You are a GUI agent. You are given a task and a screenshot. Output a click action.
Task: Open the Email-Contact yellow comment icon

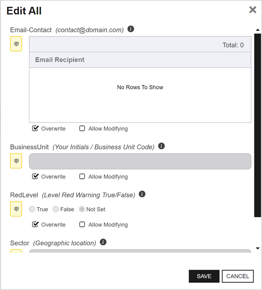pos(16,44)
